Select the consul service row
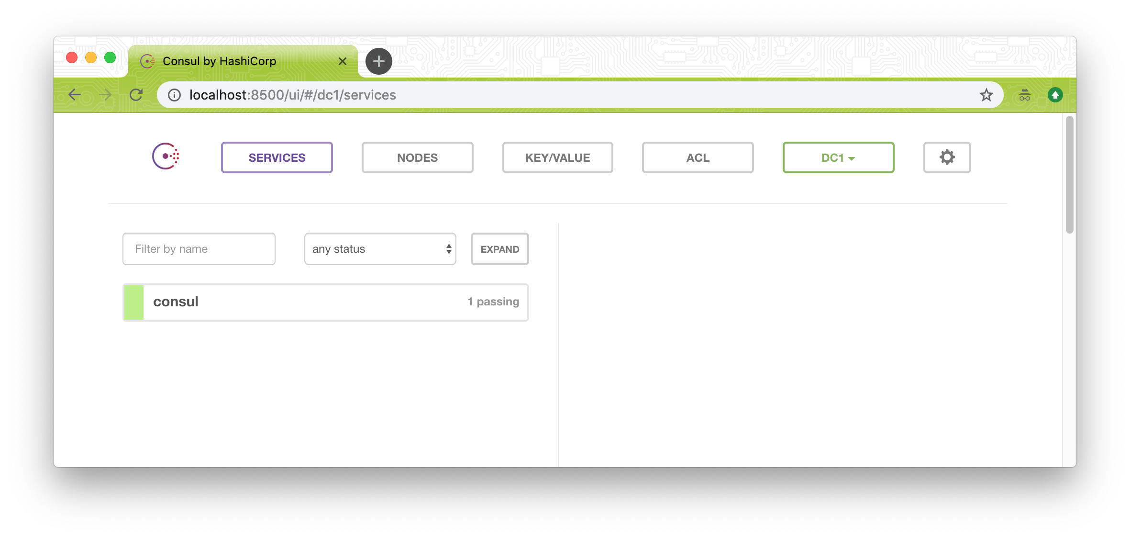1130x538 pixels. click(325, 302)
